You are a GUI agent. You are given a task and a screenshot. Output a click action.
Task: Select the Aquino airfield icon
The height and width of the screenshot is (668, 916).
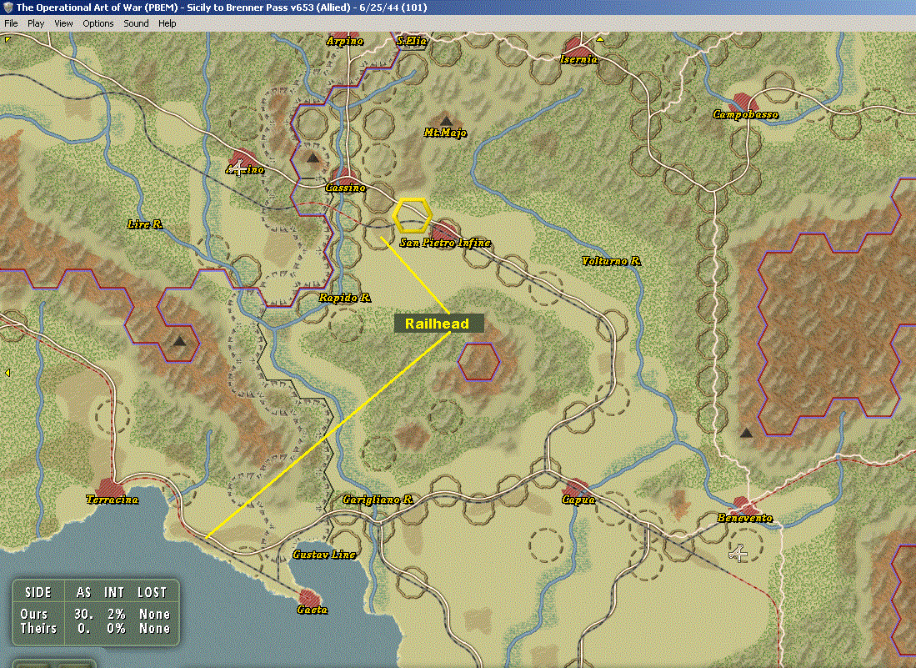pos(238,169)
